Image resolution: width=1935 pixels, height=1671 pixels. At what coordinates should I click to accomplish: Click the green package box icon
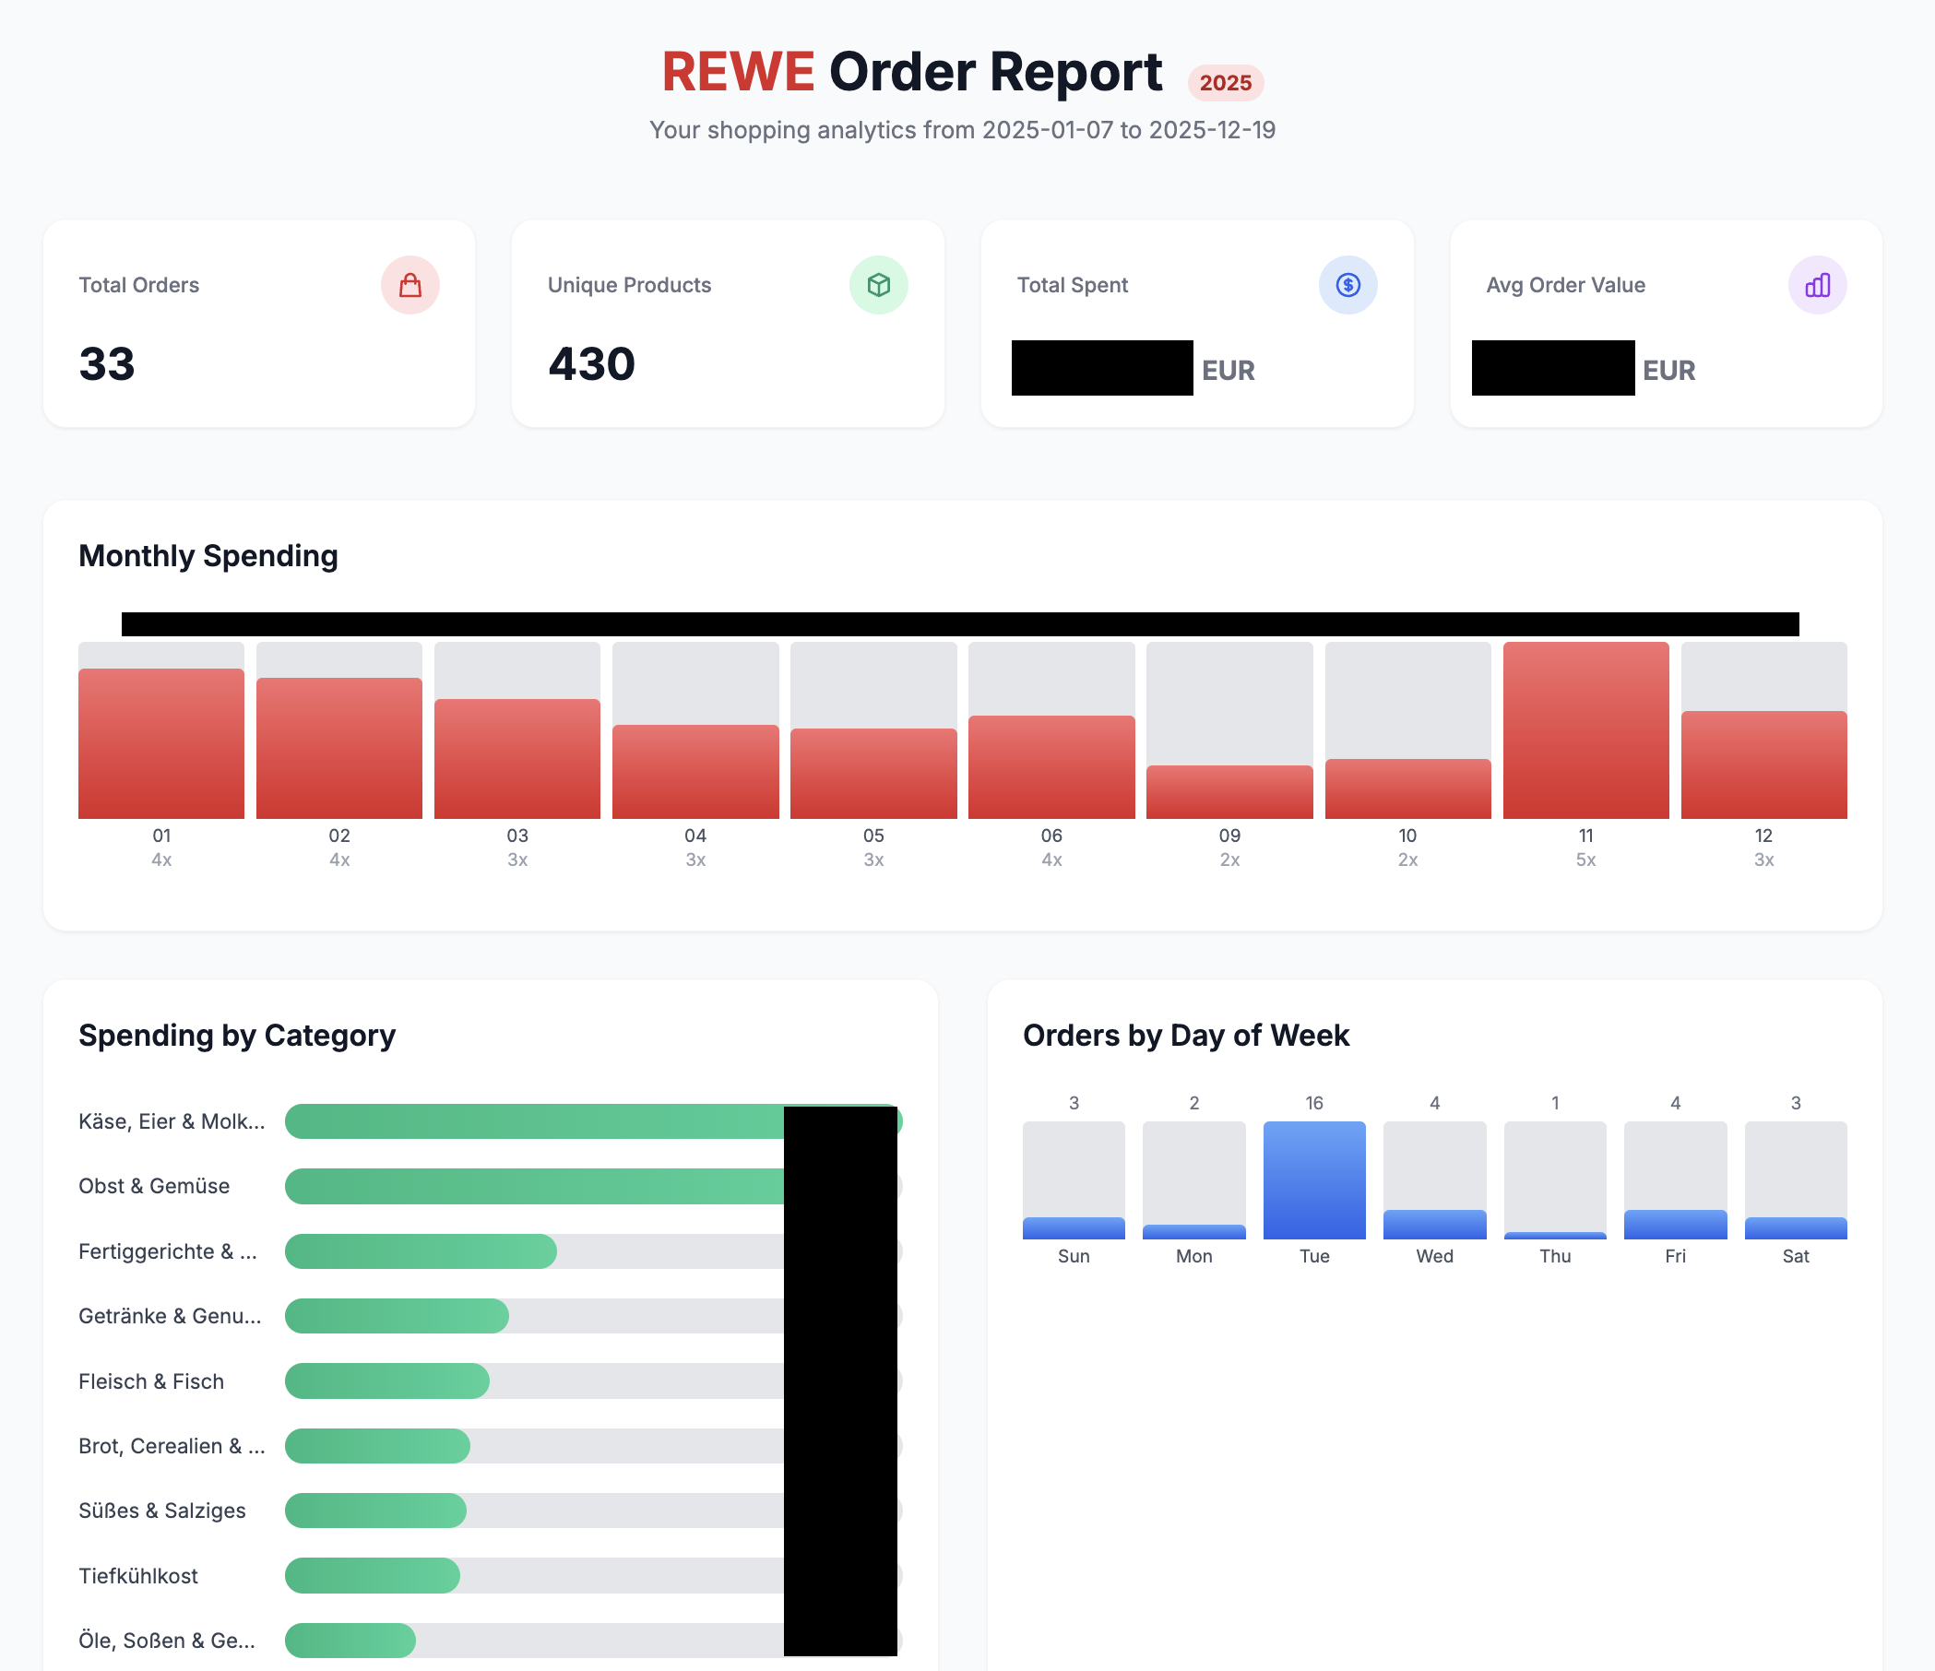pos(878,285)
